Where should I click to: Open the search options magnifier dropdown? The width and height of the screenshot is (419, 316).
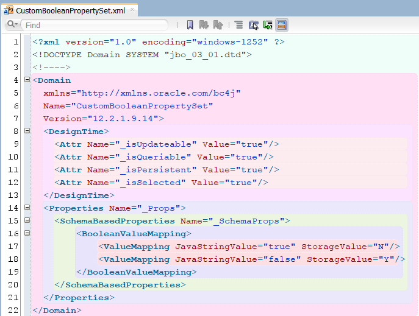[12, 24]
